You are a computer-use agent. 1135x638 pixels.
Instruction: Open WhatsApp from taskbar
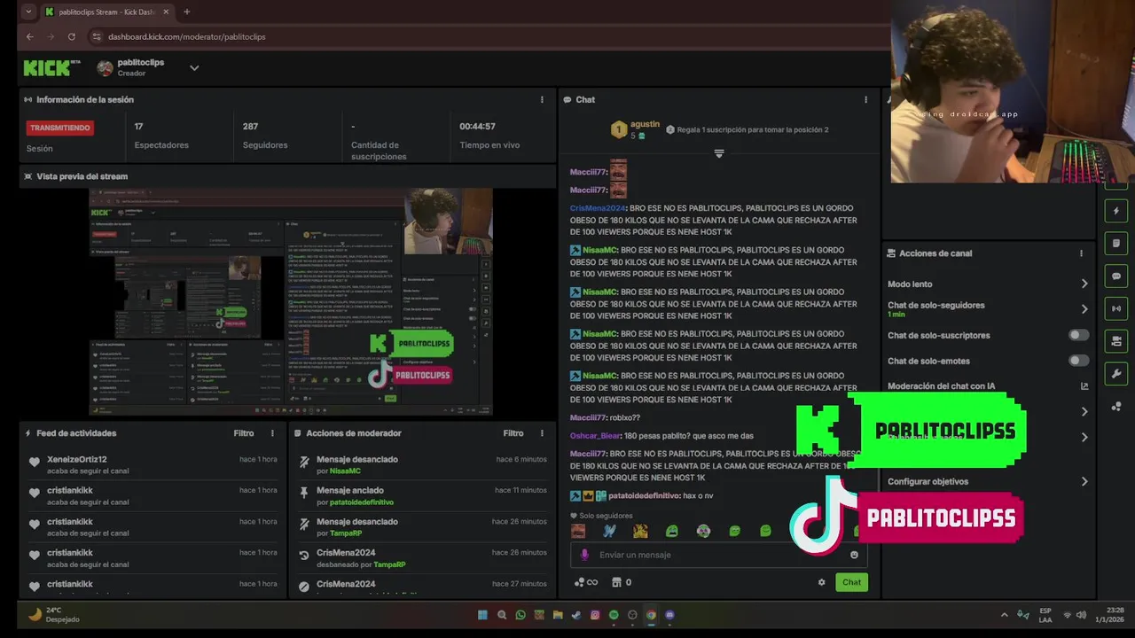coord(521,615)
